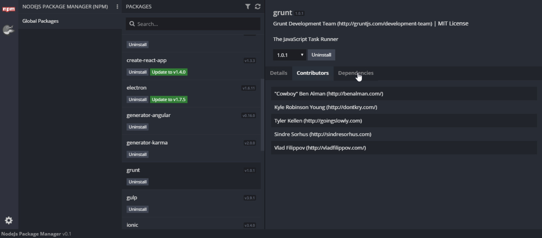Viewport: 542px width, 238px height.
Task: Click NodeJs Package Manager v0.1 status text
Action: [x=36, y=234]
